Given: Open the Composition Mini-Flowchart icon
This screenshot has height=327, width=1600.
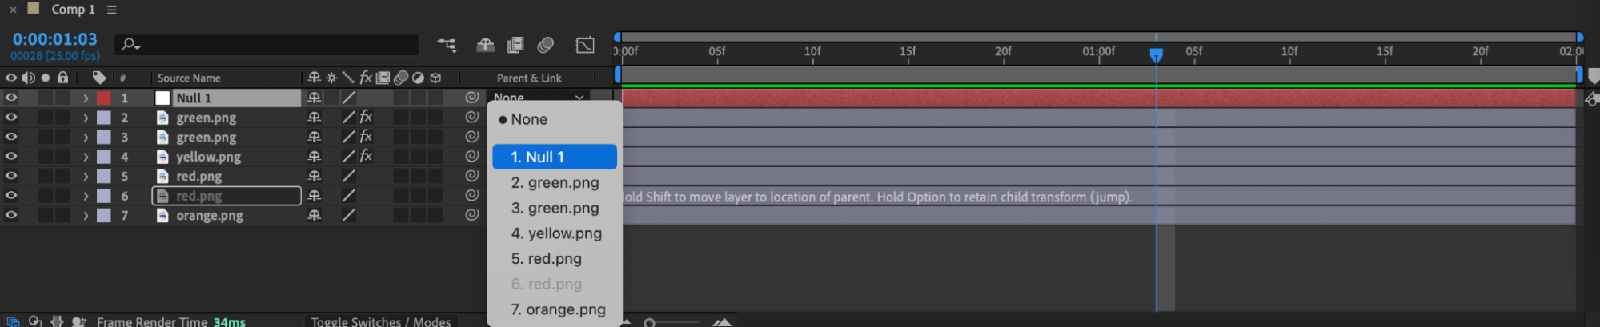Looking at the screenshot, I should pos(447,45).
